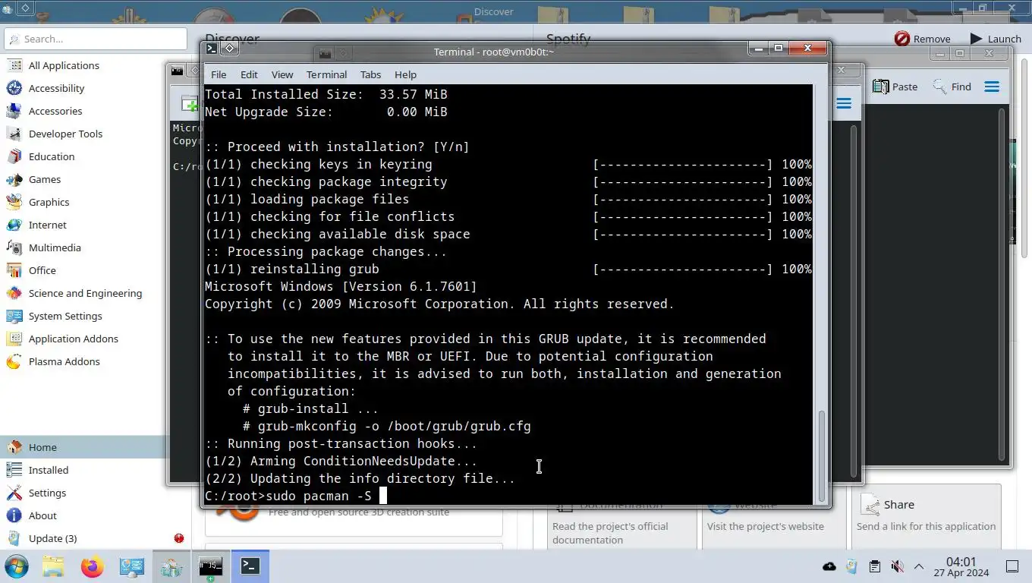
Task: Open the File menu in Terminal
Action: point(219,74)
